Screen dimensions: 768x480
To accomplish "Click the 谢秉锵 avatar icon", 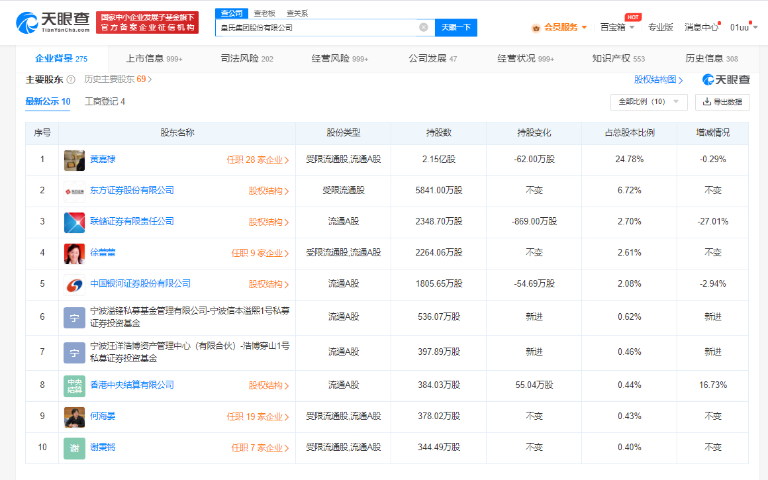I will coord(74,448).
